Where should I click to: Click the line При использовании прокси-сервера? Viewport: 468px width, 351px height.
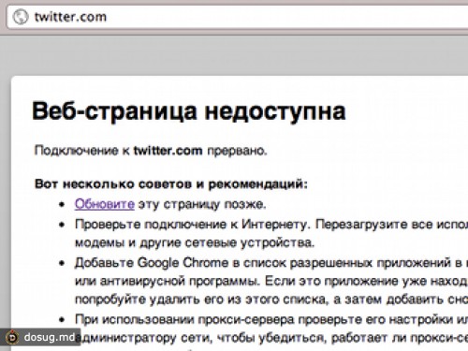click(x=271, y=319)
